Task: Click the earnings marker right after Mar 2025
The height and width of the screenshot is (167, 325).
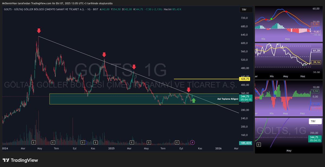Action: coord(132,142)
